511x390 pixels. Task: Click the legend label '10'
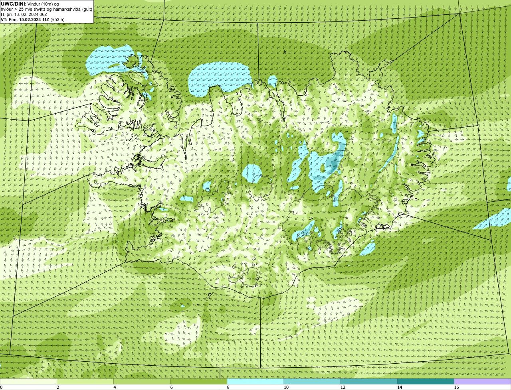pos(286,387)
